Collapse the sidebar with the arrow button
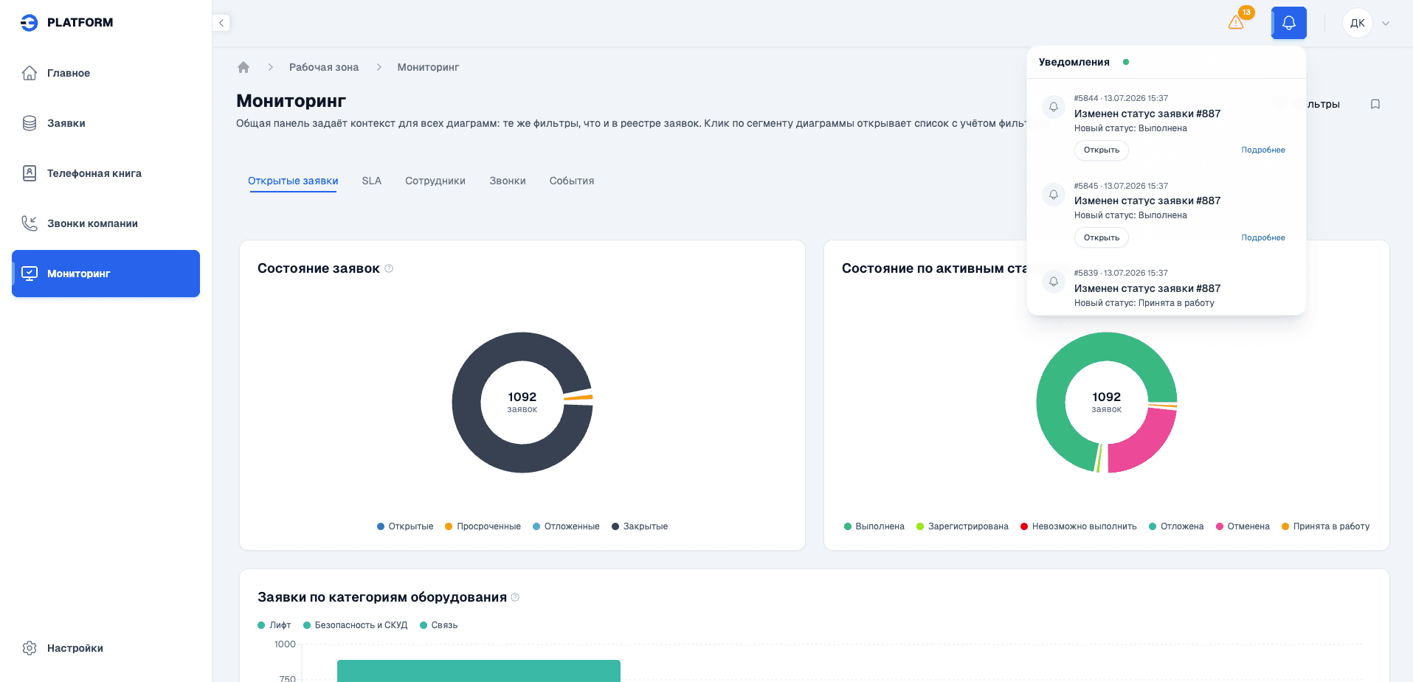Viewport: 1413px width, 682px height. [221, 23]
